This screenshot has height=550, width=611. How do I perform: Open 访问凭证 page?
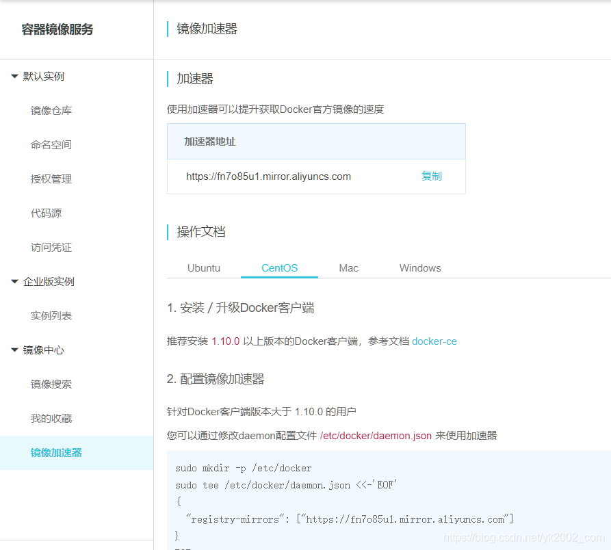(x=51, y=247)
